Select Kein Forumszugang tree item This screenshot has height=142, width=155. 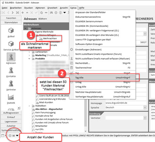45,112
